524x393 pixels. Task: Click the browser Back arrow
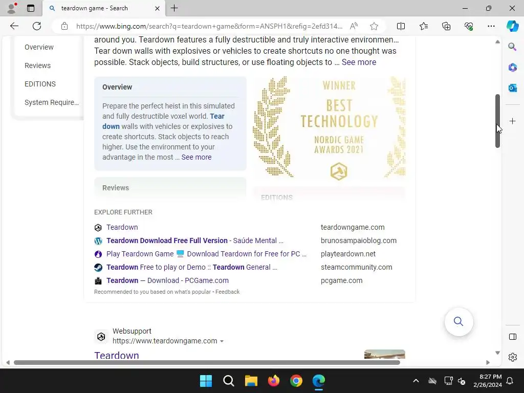coord(14,26)
